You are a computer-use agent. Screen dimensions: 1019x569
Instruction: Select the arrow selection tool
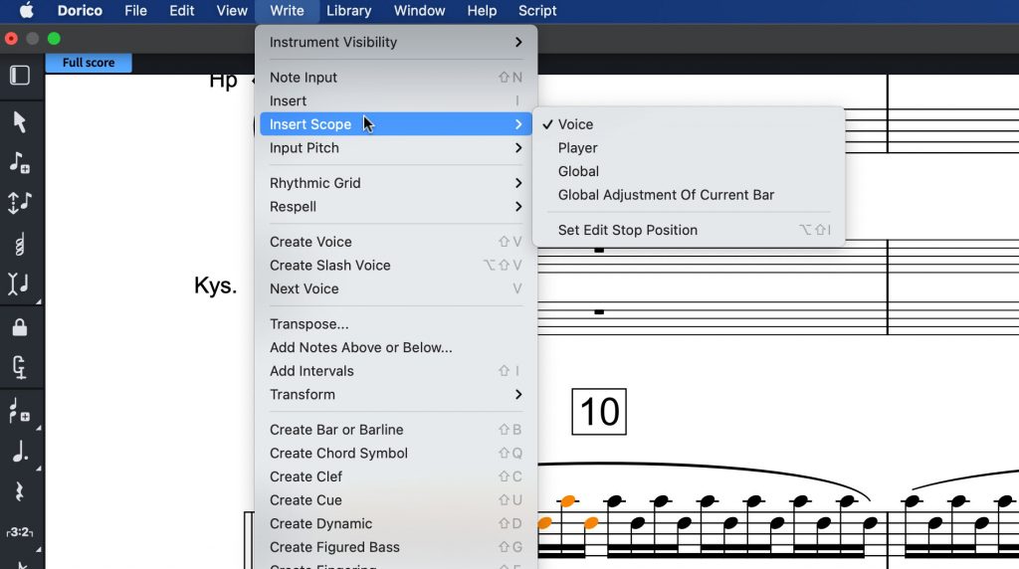pos(20,121)
